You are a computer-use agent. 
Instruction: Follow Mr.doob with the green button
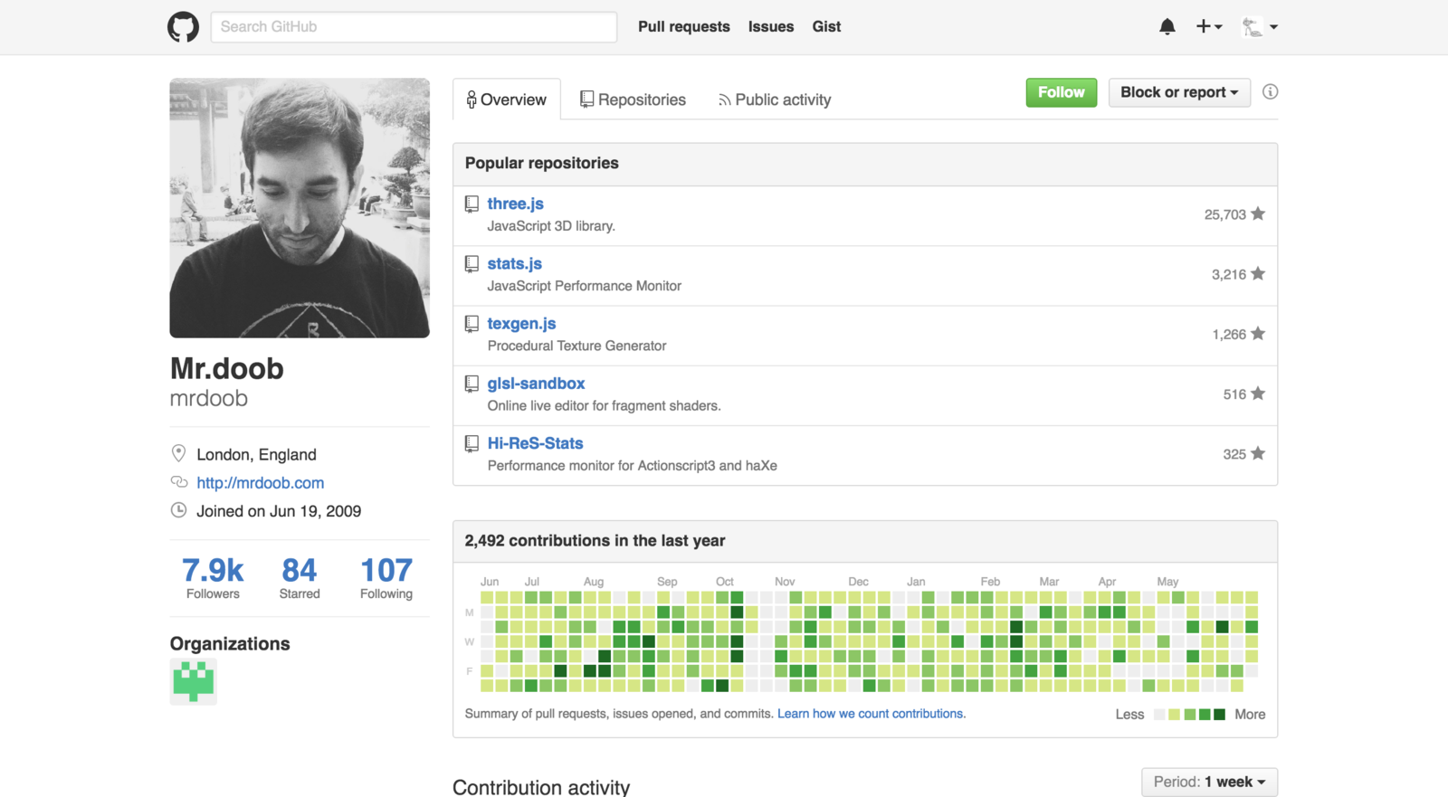coord(1062,92)
